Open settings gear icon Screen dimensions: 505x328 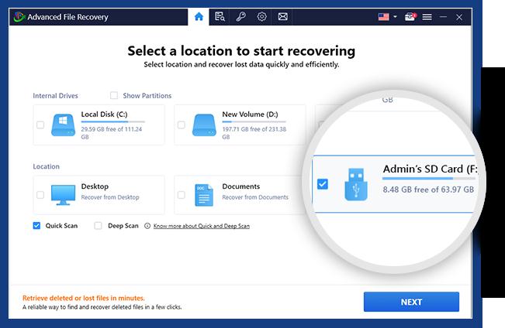(262, 16)
